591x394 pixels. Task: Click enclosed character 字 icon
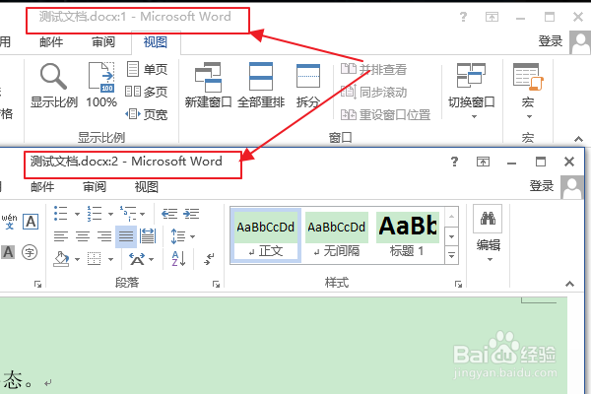[x=30, y=252]
